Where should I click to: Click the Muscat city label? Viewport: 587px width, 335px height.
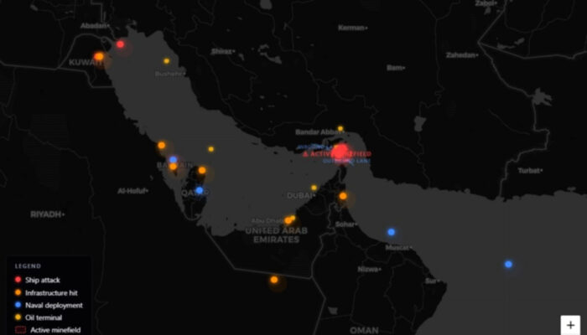coord(398,248)
